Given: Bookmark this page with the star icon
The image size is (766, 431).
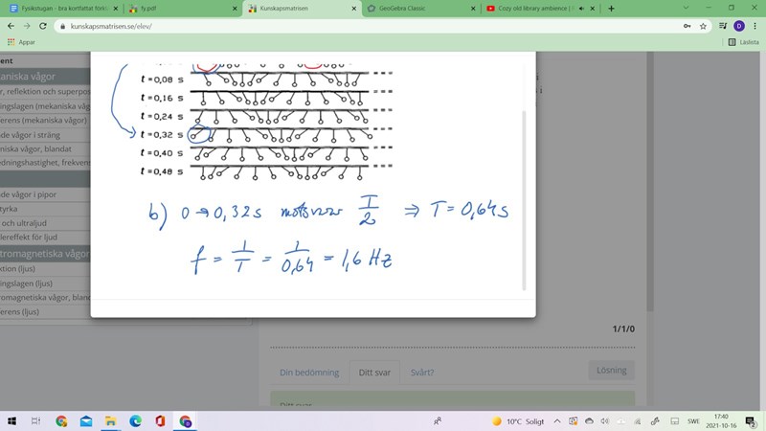Looking at the screenshot, I should tap(703, 26).
